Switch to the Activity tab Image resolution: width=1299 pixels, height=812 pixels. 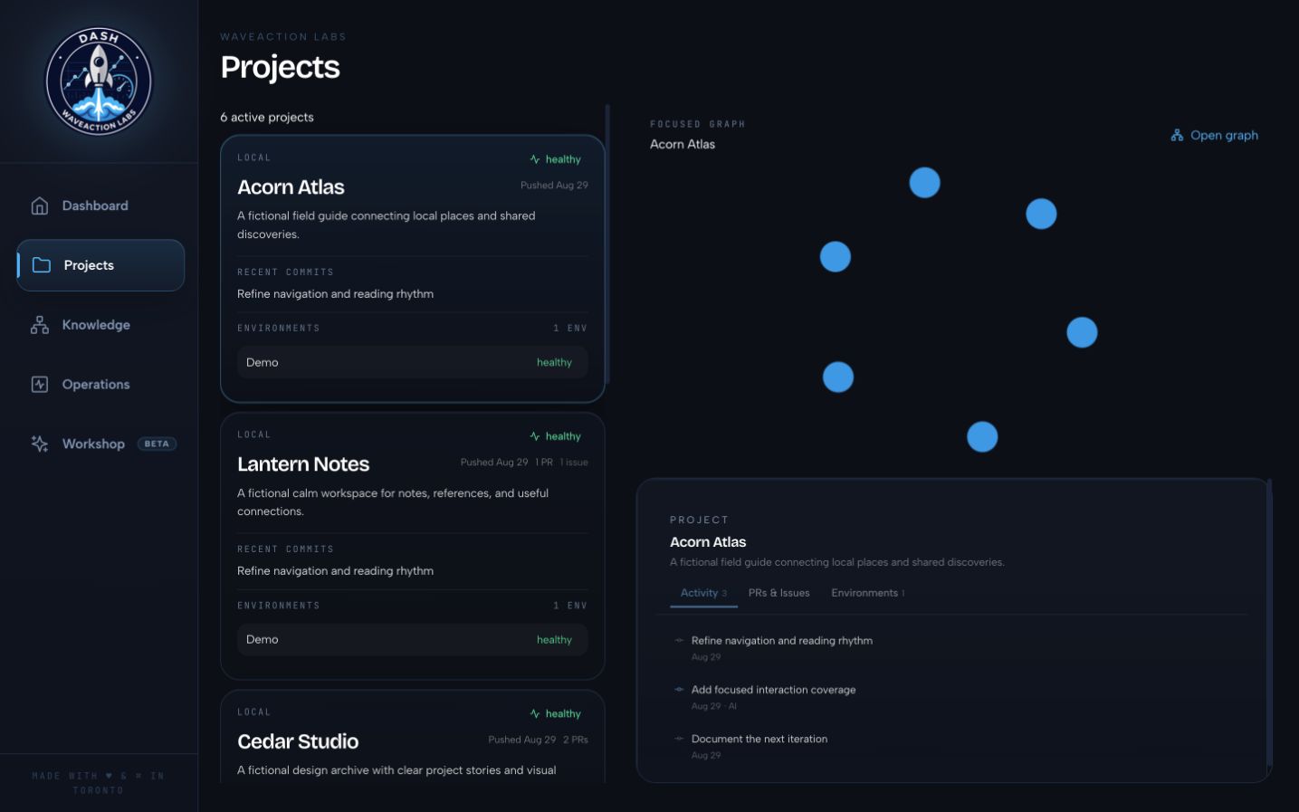(703, 593)
